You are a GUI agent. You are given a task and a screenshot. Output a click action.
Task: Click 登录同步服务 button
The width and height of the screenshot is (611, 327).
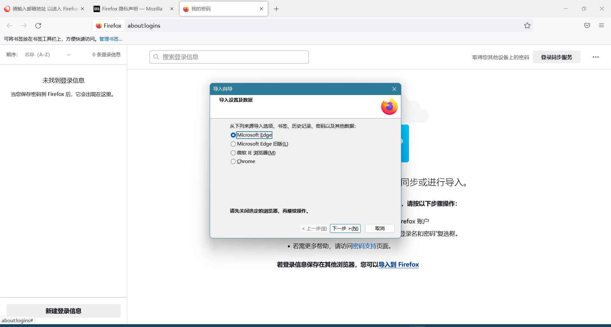click(x=557, y=57)
